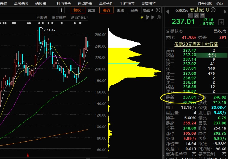Click the 隐藏 hide panel button
Viewport: 228px width, 159px height.
point(148,10)
